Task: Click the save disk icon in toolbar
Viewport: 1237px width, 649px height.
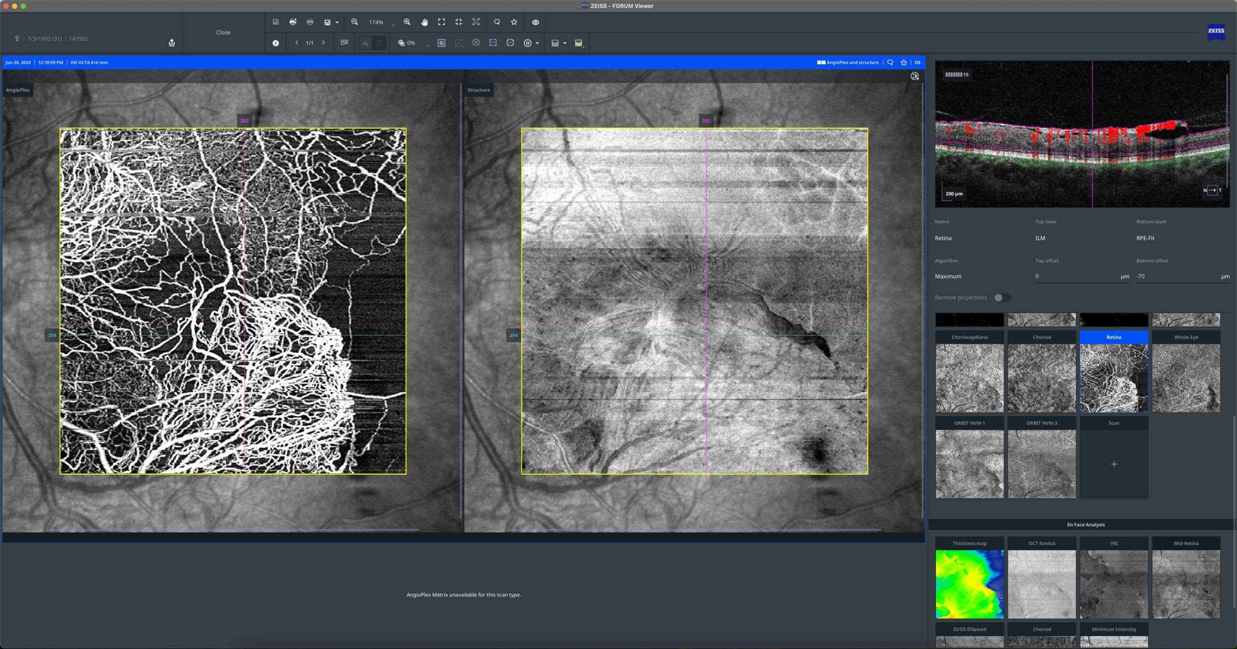Action: point(275,22)
